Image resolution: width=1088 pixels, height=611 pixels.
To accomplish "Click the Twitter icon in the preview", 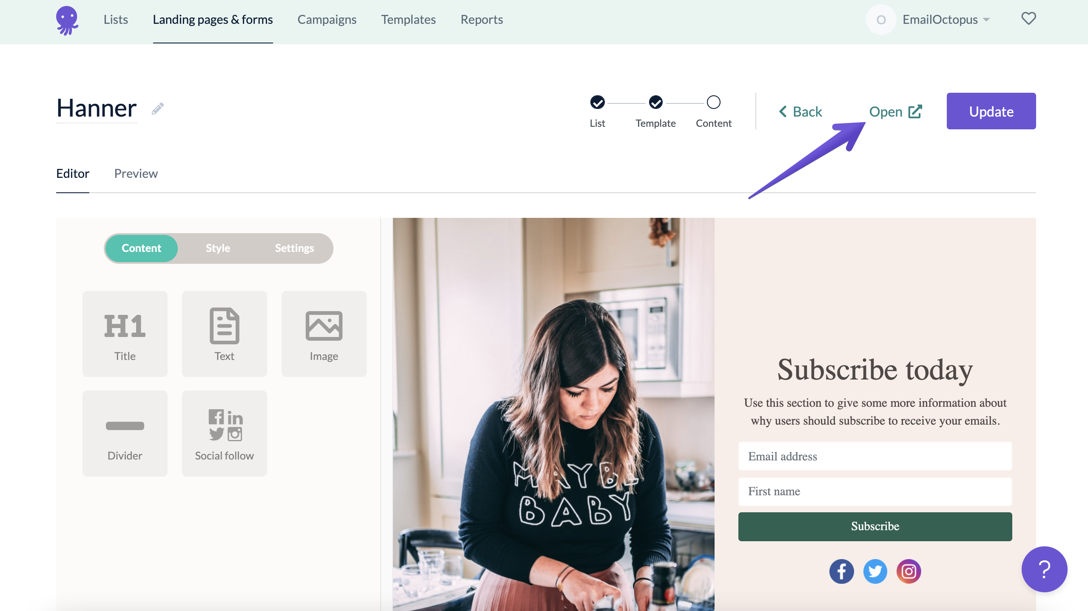I will click(x=875, y=571).
